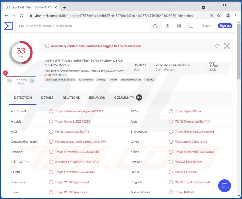Screen dimensions: 242x199
Task: Click the Sign in link
Action: point(207,26)
